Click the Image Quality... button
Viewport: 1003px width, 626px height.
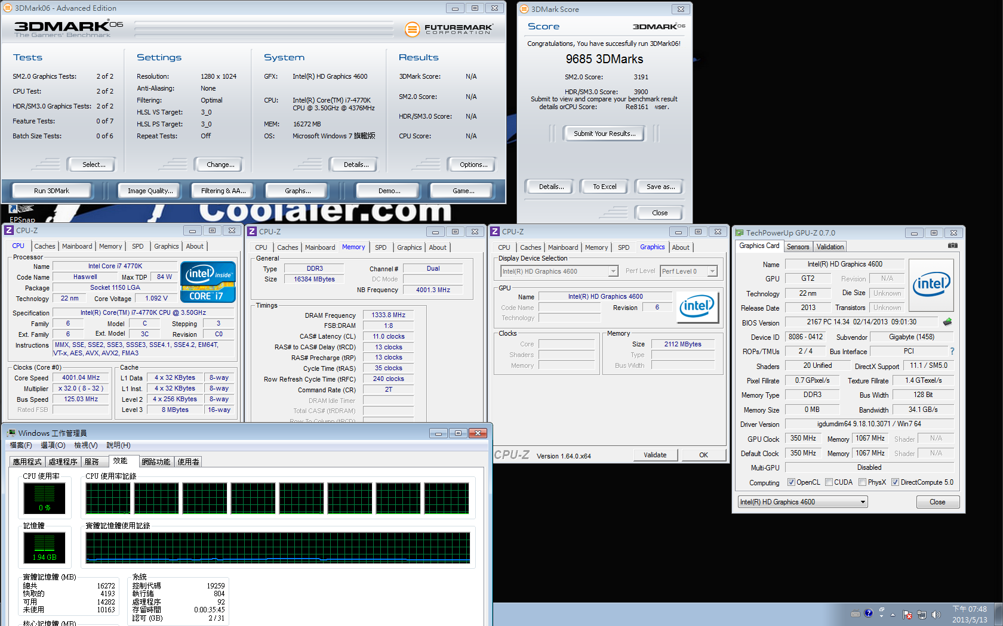click(x=150, y=191)
